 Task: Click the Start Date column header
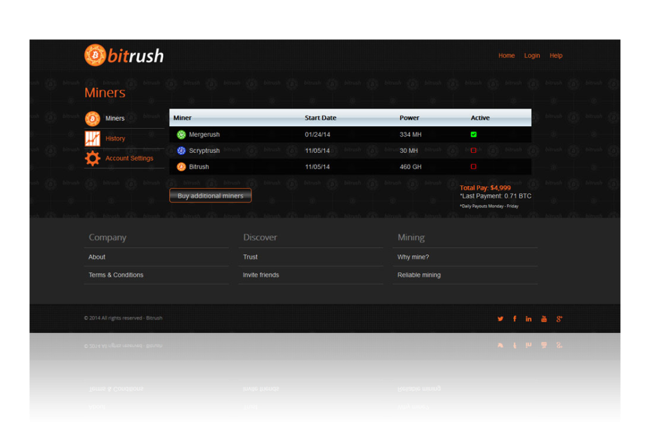(321, 118)
